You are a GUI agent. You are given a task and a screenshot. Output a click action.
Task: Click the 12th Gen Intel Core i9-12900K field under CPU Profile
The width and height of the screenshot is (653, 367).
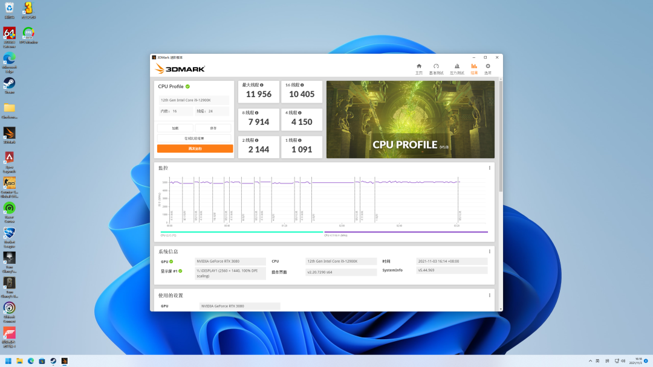click(x=194, y=100)
